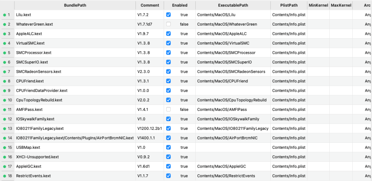The image size is (372, 181).
Task: Click green status dot for RestrictEvents.kext row
Action: coord(4,176)
